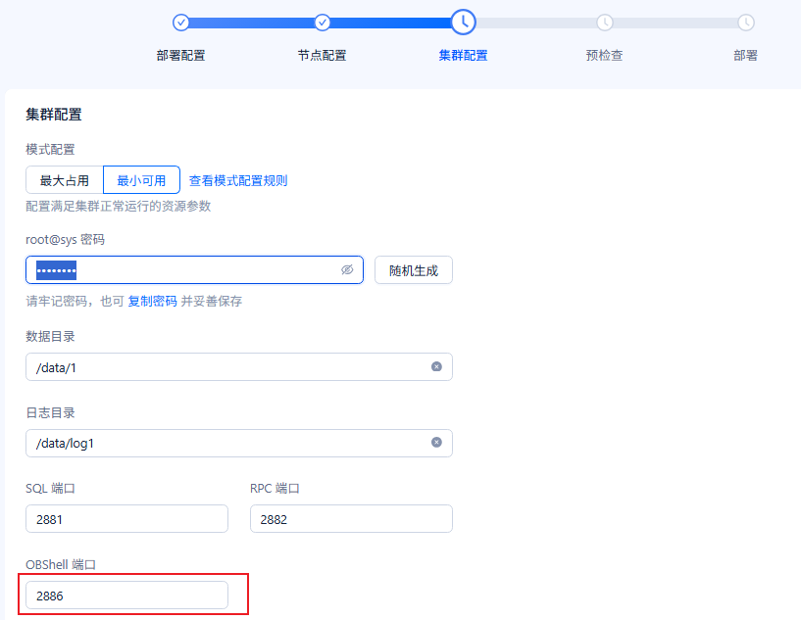Go to the 节点配置 step label
Image resolution: width=801 pixels, height=620 pixels.
(x=322, y=55)
